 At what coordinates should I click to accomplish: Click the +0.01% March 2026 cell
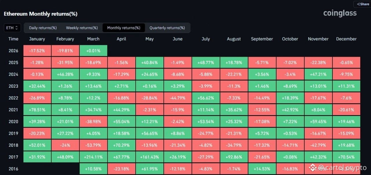click(x=93, y=51)
